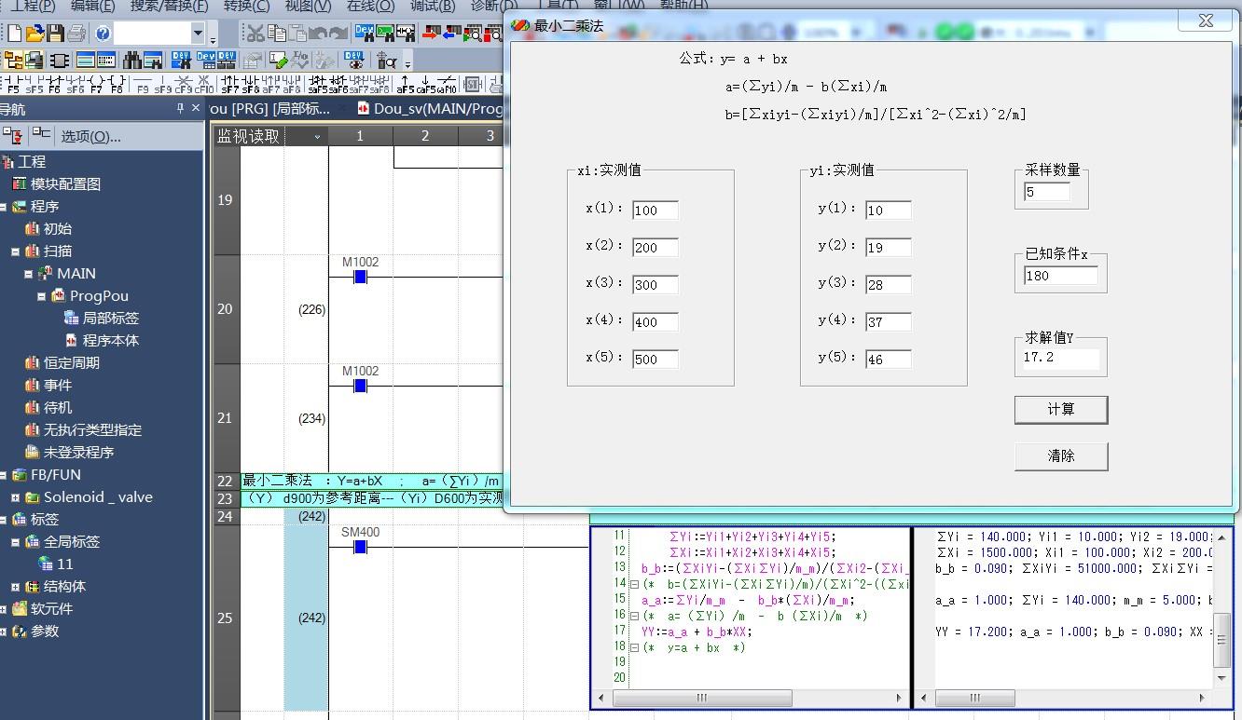This screenshot has width=1242, height=720.
Task: Click the 计算 button
Action: pos(1060,410)
